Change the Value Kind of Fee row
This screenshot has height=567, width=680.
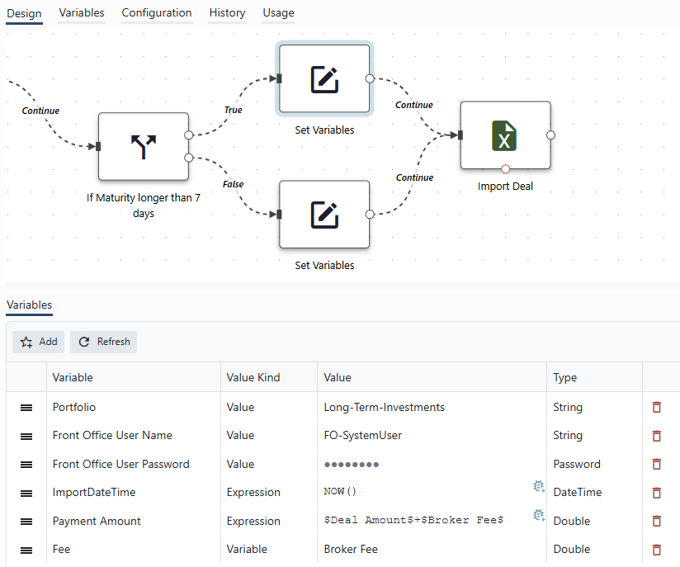(x=269, y=549)
